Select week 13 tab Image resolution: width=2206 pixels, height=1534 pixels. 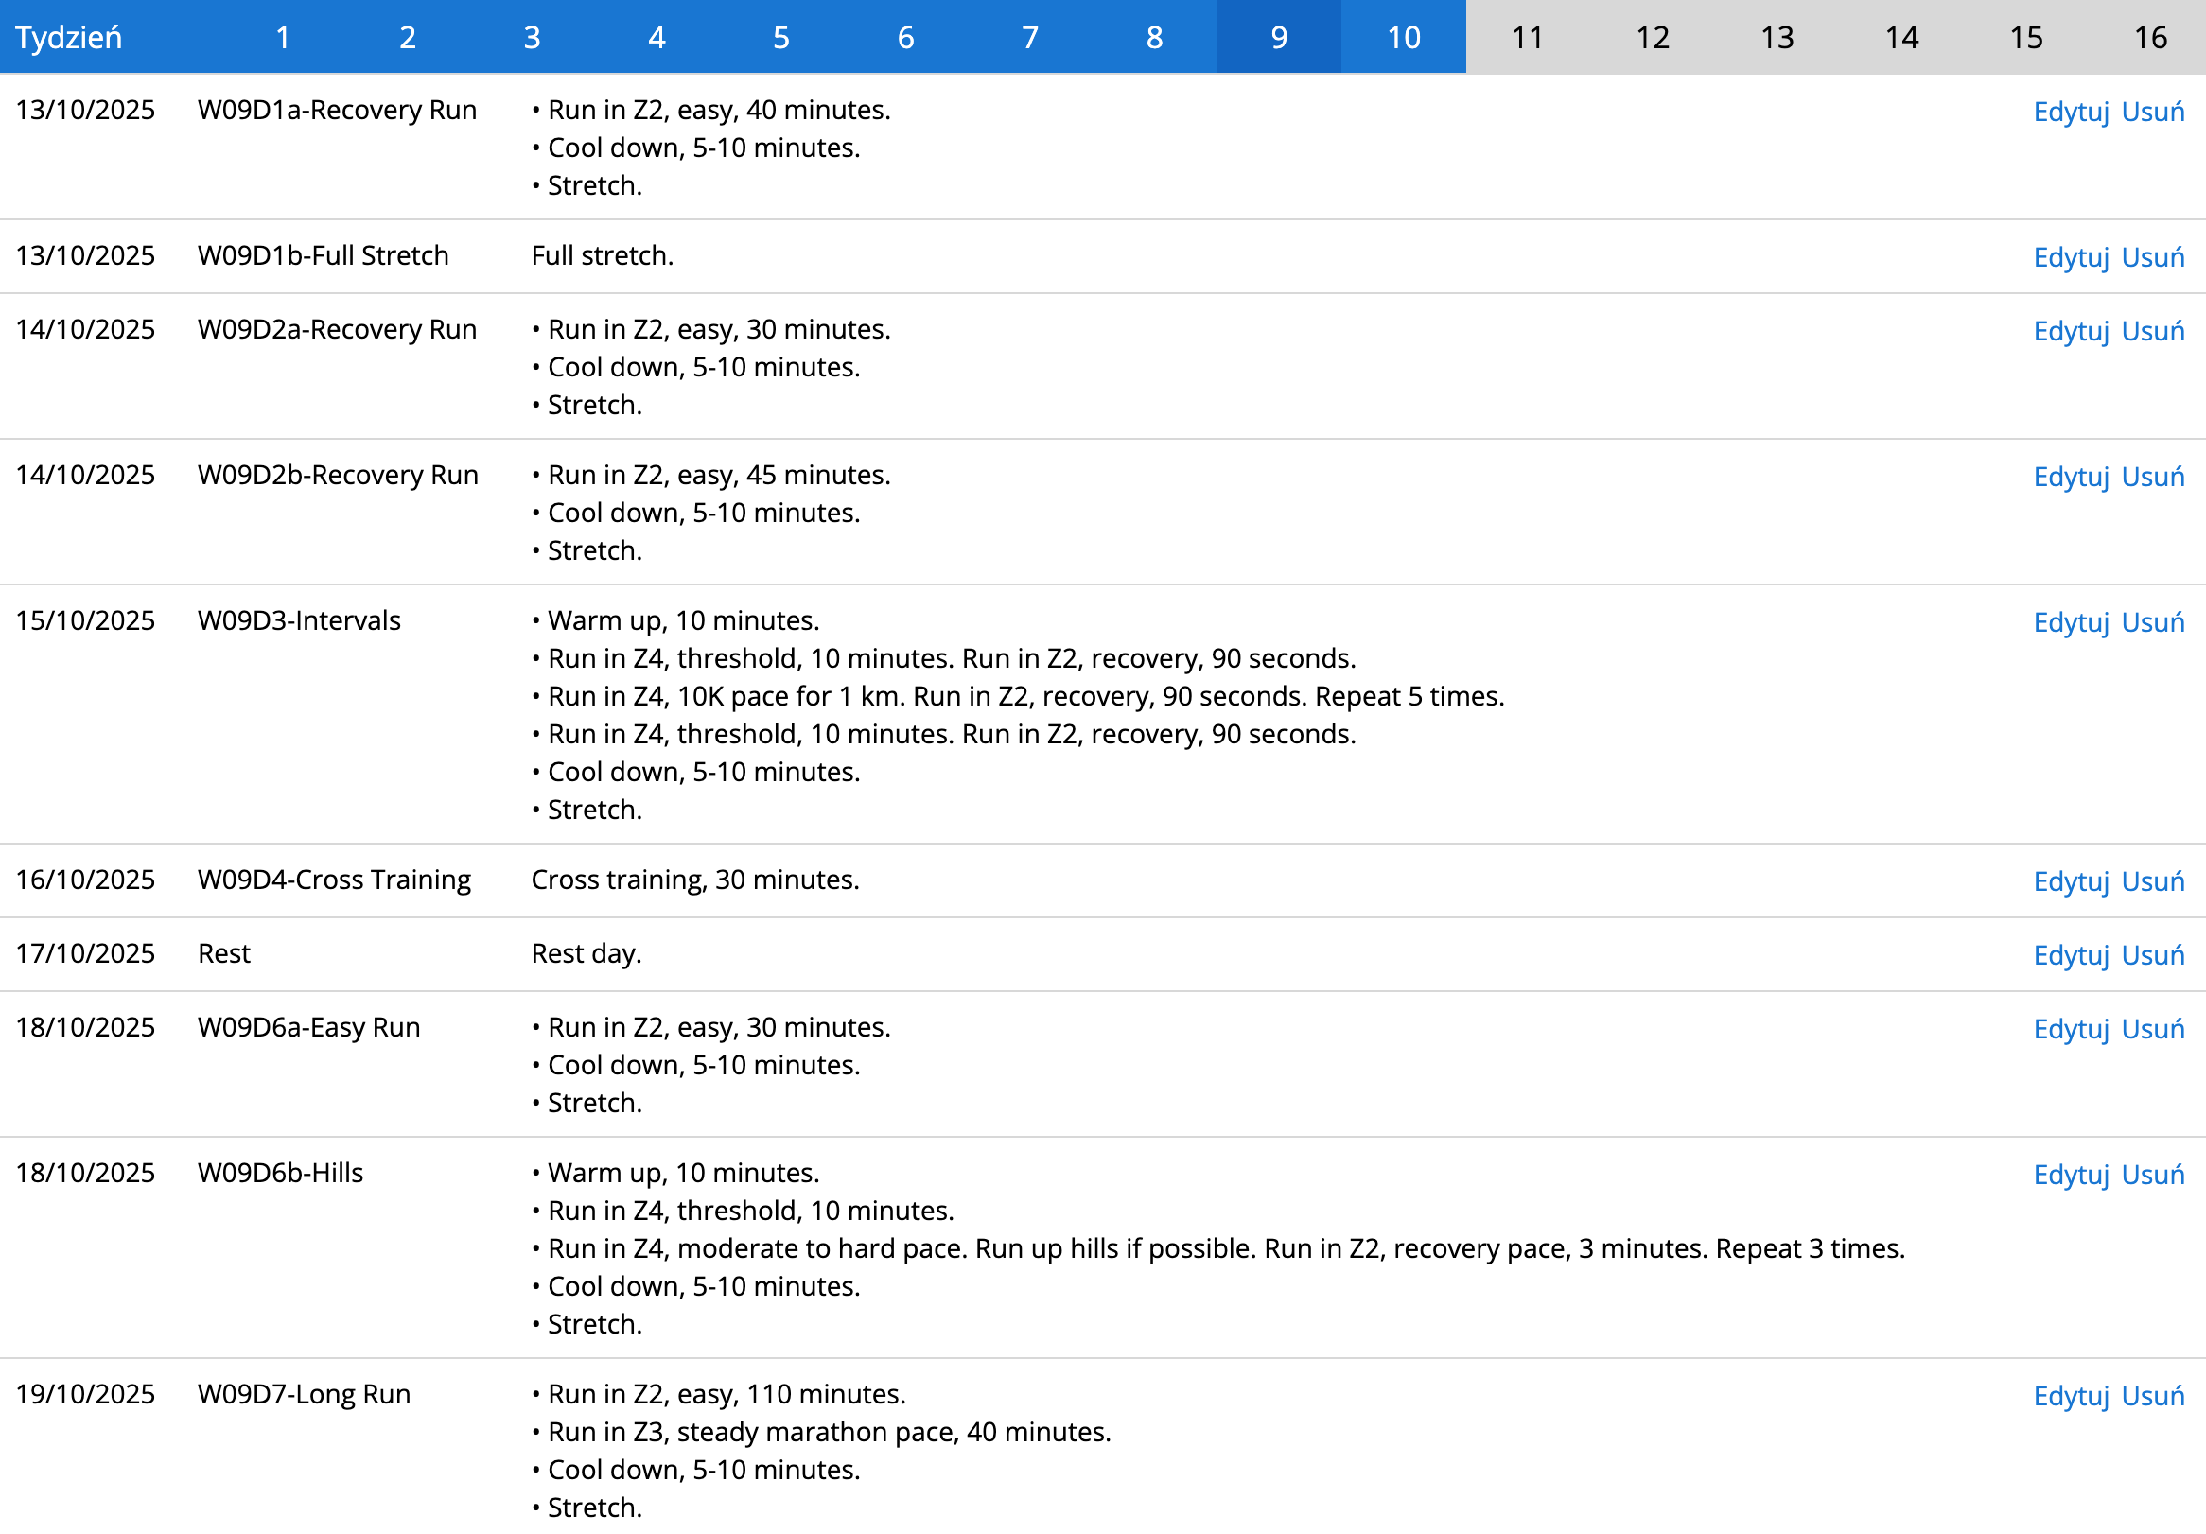(1777, 38)
